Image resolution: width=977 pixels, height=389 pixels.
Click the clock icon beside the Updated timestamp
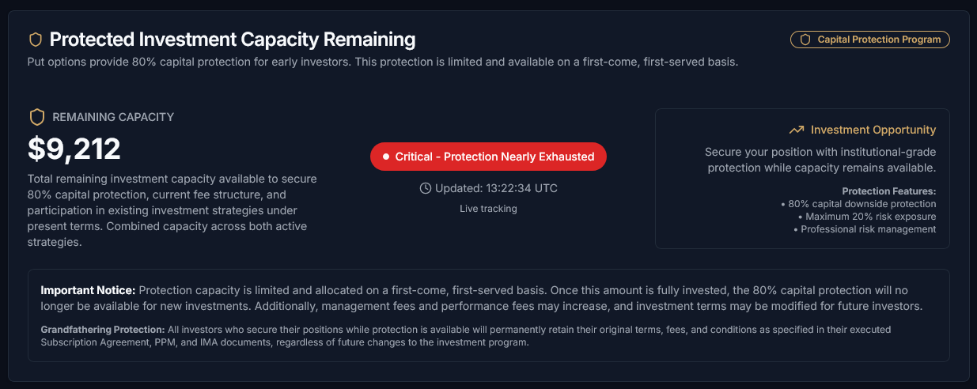coord(426,188)
